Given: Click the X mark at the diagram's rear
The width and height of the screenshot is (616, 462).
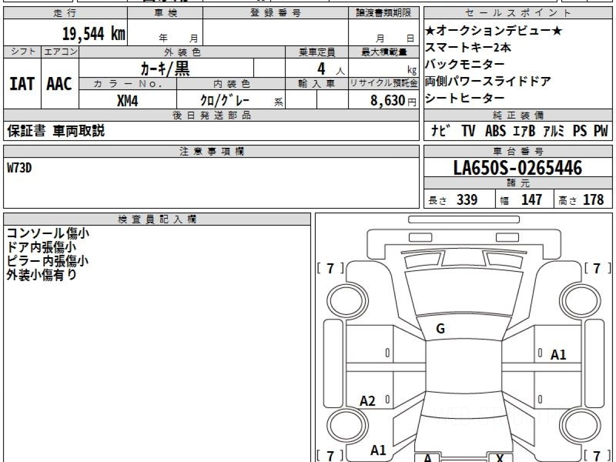Looking at the screenshot, I should coord(501,458).
